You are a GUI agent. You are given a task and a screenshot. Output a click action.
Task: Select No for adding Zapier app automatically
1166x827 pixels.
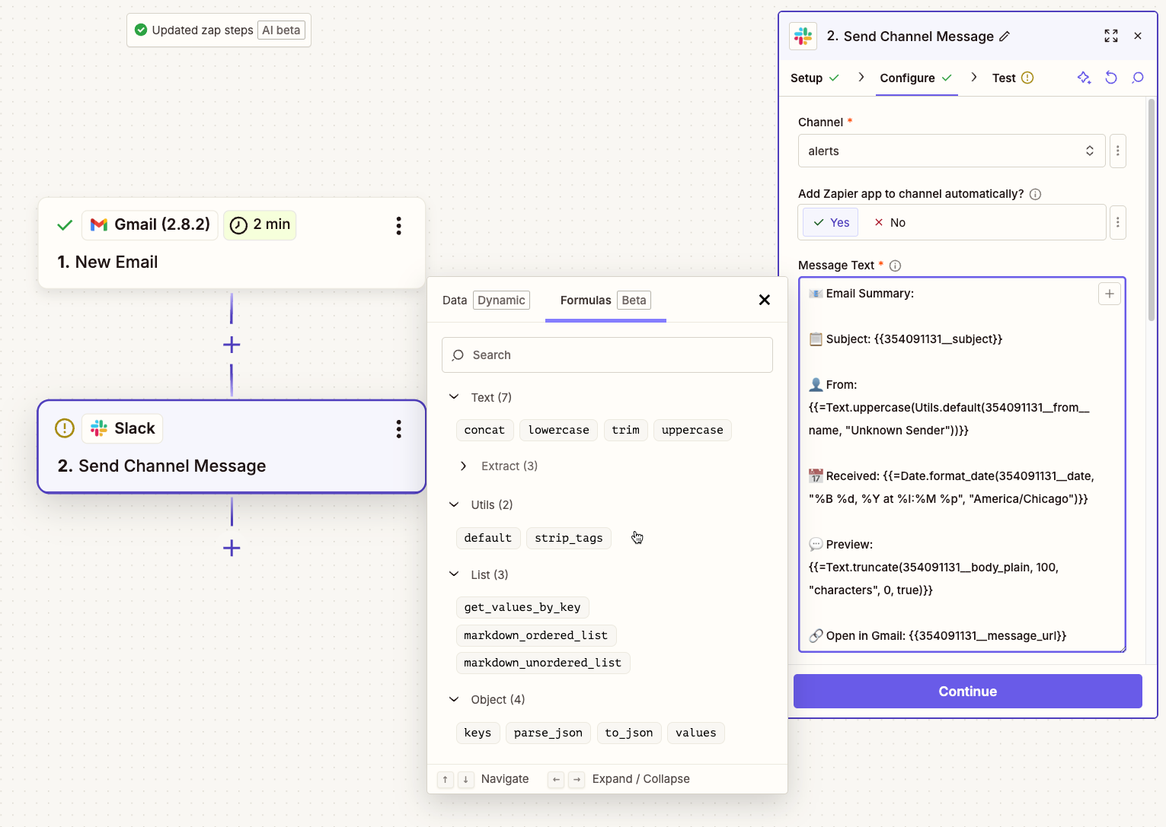(890, 223)
